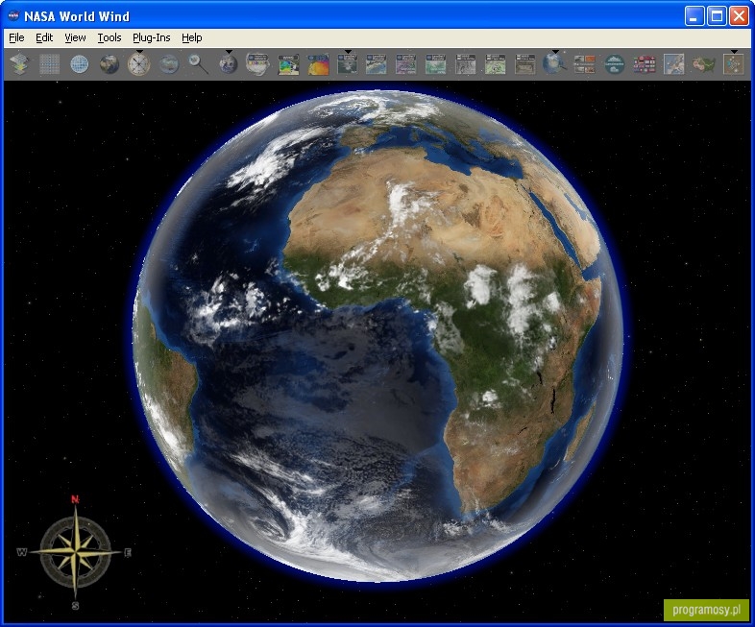
Task: Open the magnifying glass search tool
Action: [199, 64]
